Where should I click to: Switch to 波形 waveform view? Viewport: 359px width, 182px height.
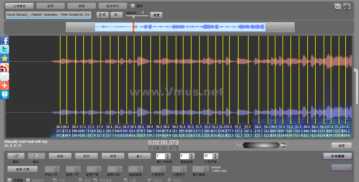[51, 6]
